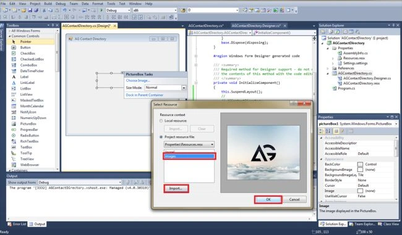Collapse the Common Controls toolbox group
402x235 pixels.
pyautogui.click(x=10, y=36)
